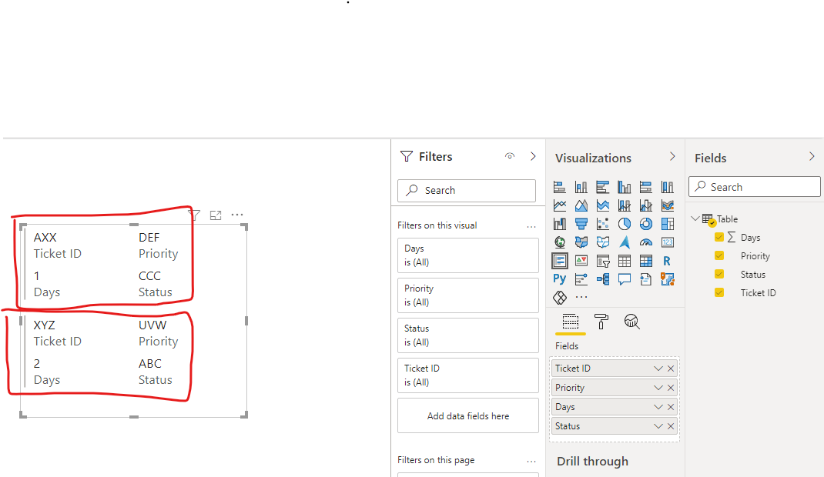The height and width of the screenshot is (477, 824).
Task: Select the key influencers visualization
Action: [x=581, y=279]
